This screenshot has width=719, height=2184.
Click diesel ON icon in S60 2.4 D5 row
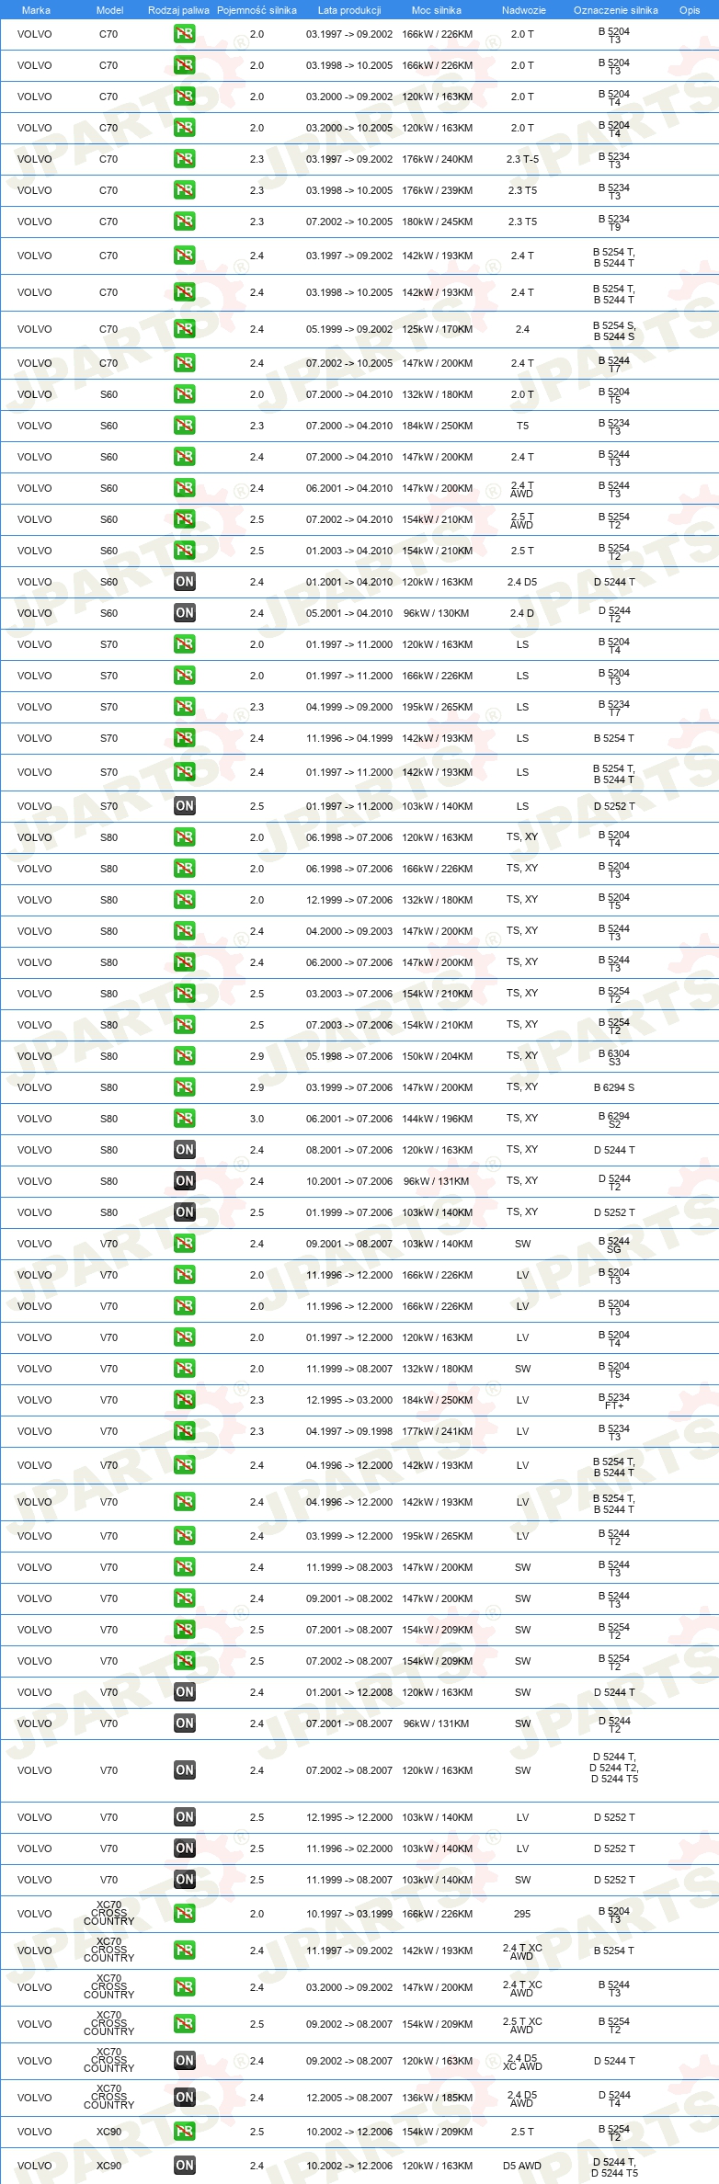point(184,582)
